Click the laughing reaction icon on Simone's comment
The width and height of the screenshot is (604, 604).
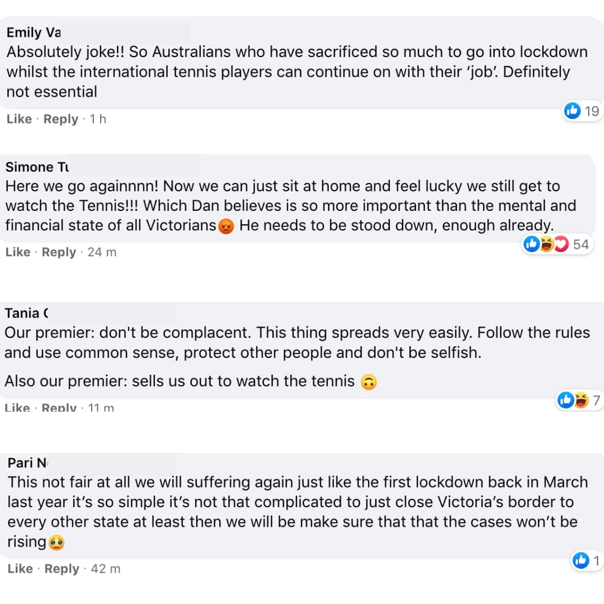(545, 244)
